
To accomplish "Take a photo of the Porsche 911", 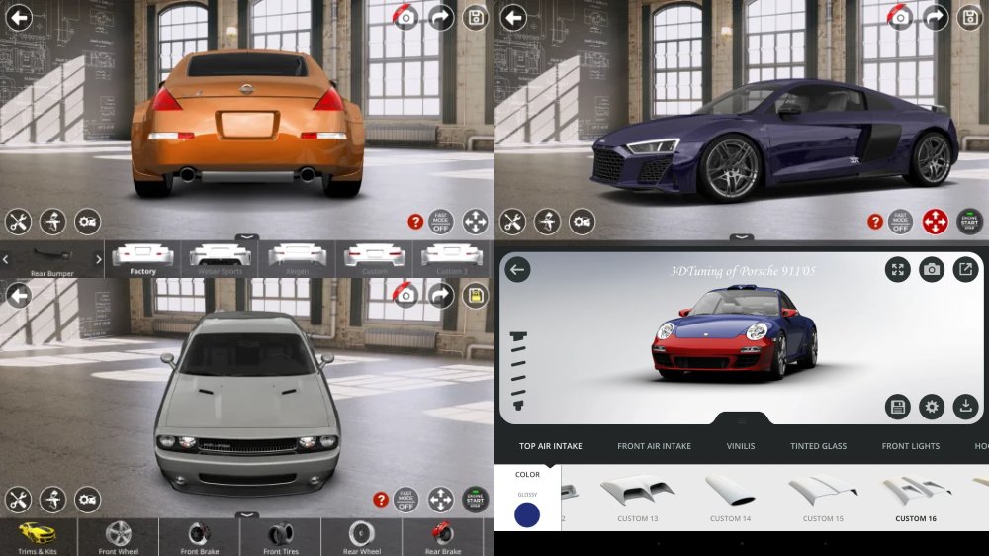I will pyautogui.click(x=932, y=270).
